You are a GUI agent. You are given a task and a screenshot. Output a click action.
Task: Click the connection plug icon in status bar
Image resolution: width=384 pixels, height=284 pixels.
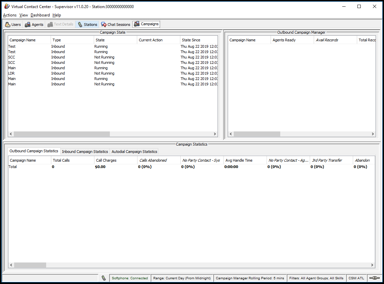coord(375,278)
